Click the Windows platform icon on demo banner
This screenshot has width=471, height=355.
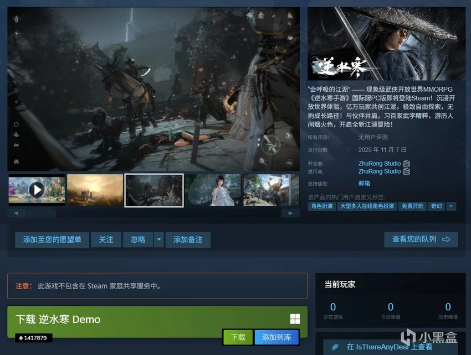click(x=295, y=319)
